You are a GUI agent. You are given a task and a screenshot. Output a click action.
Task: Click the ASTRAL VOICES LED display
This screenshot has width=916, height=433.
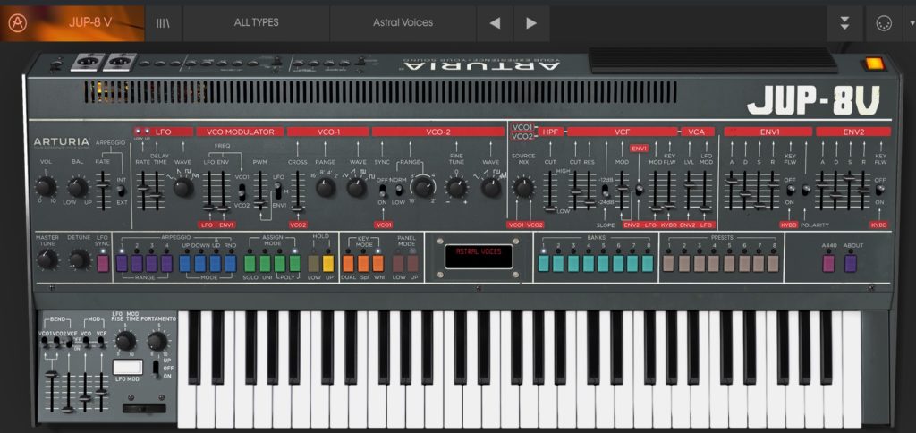click(479, 257)
